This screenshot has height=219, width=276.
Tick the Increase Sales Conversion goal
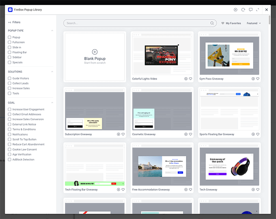coord(9,119)
